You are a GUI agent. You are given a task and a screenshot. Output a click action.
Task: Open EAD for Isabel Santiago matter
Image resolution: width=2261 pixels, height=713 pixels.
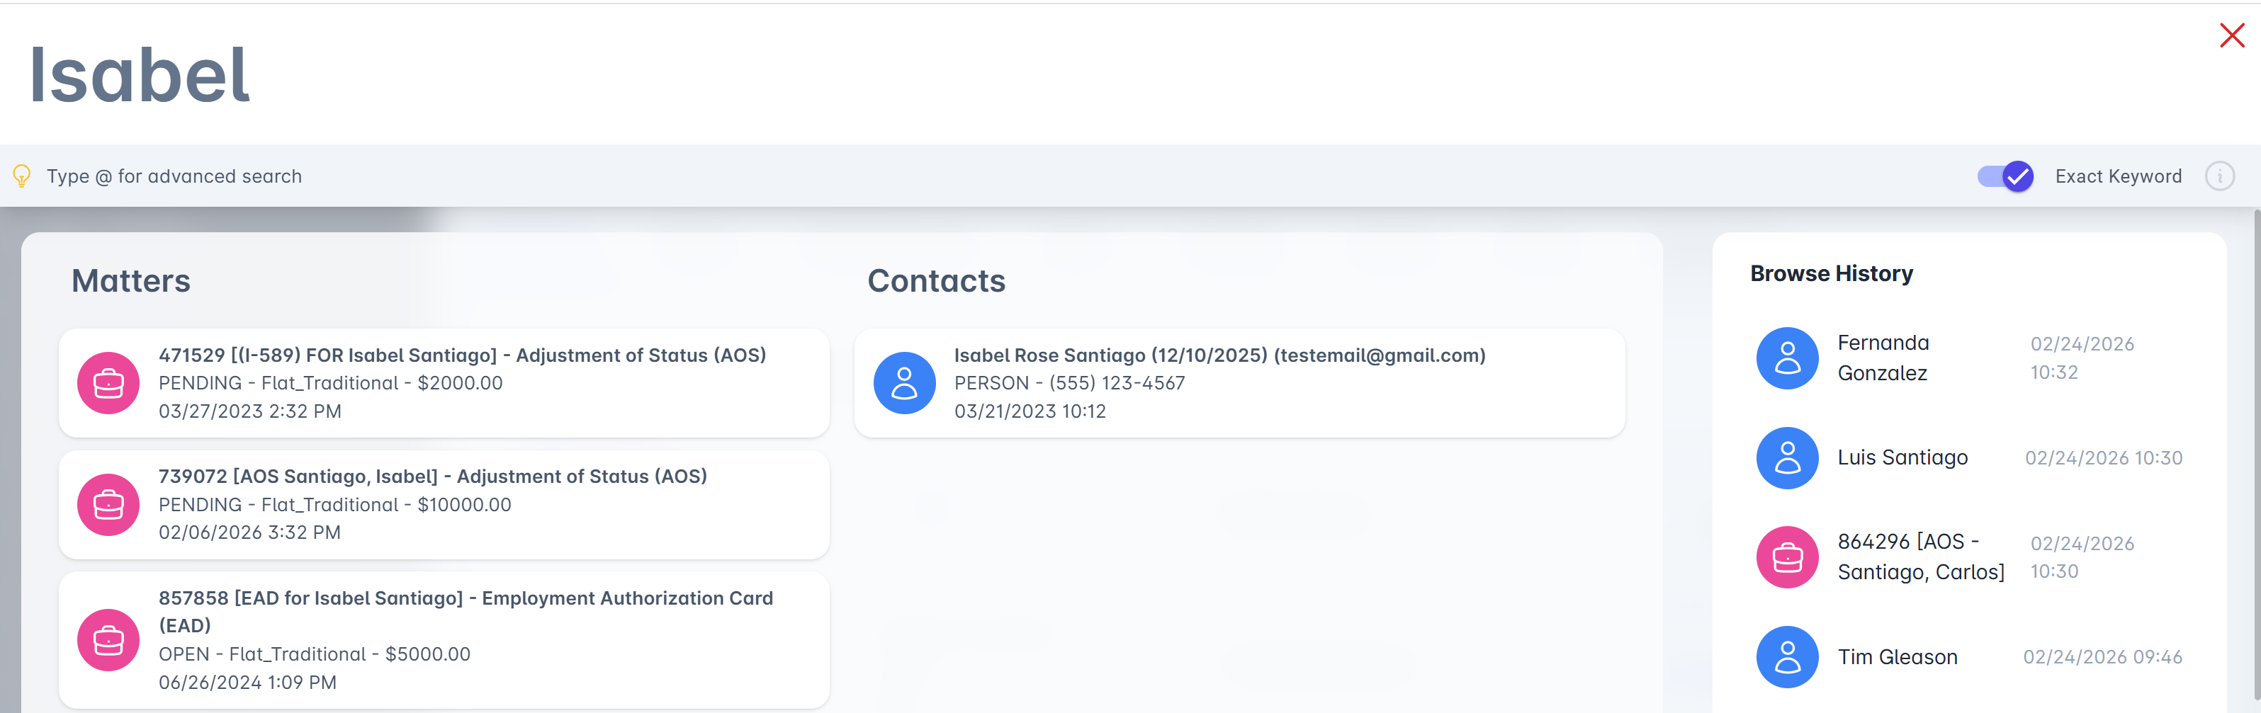[x=466, y=598]
